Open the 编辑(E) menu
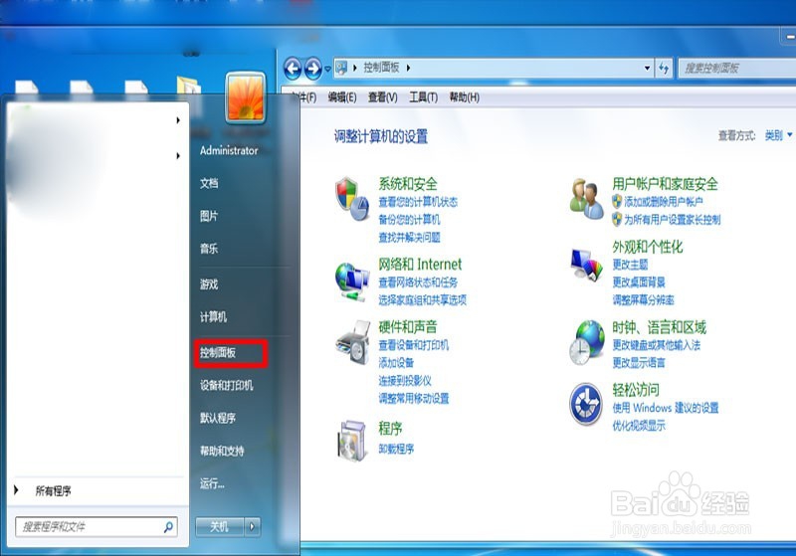 (342, 96)
